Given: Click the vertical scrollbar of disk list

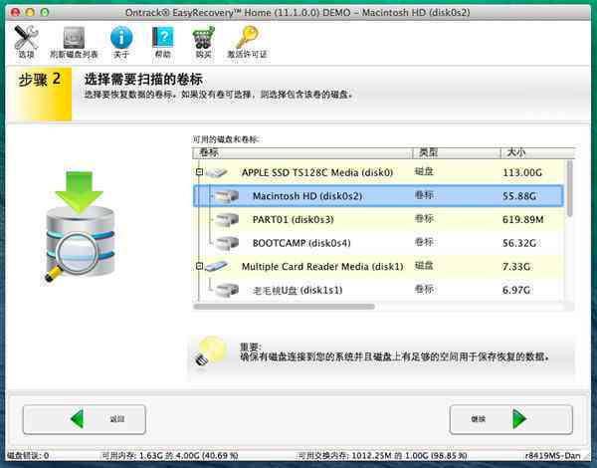Looking at the screenshot, I should click(569, 188).
